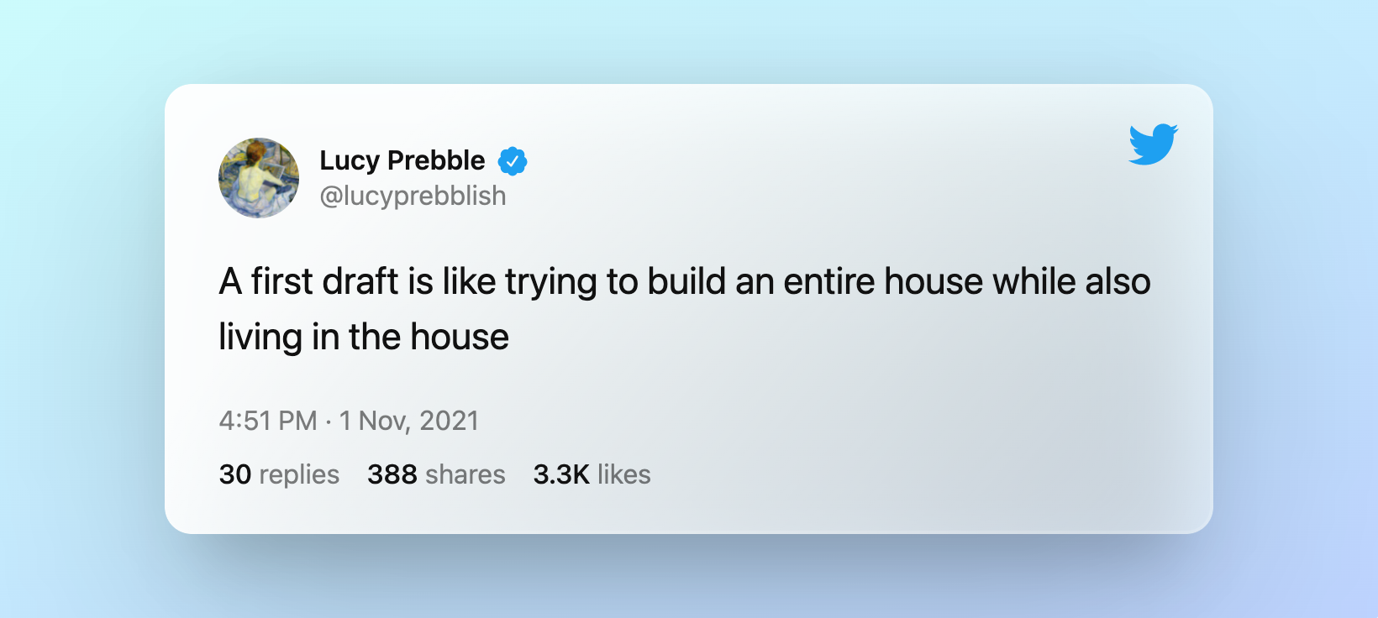View the 3.3K likes count
The height and width of the screenshot is (618, 1378).
(x=561, y=474)
